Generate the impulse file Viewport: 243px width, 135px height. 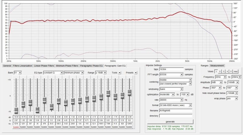click(169, 121)
